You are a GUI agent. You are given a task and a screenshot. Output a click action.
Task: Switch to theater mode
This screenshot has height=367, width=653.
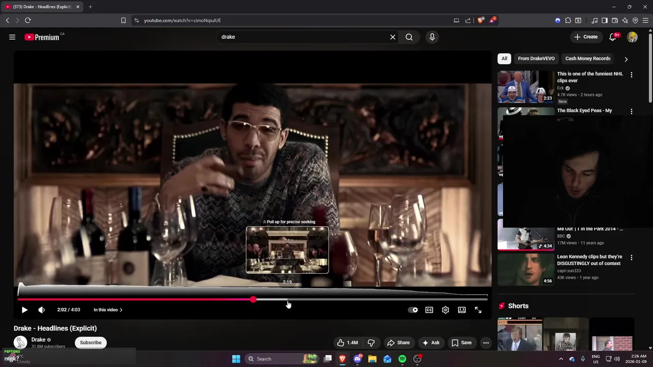pos(462,309)
